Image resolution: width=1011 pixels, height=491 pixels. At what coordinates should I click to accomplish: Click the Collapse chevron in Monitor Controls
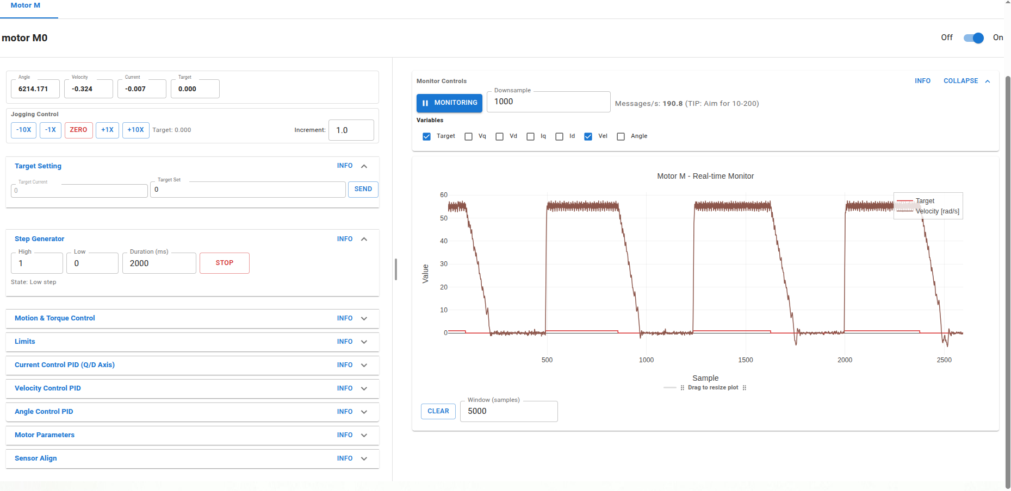tap(988, 81)
